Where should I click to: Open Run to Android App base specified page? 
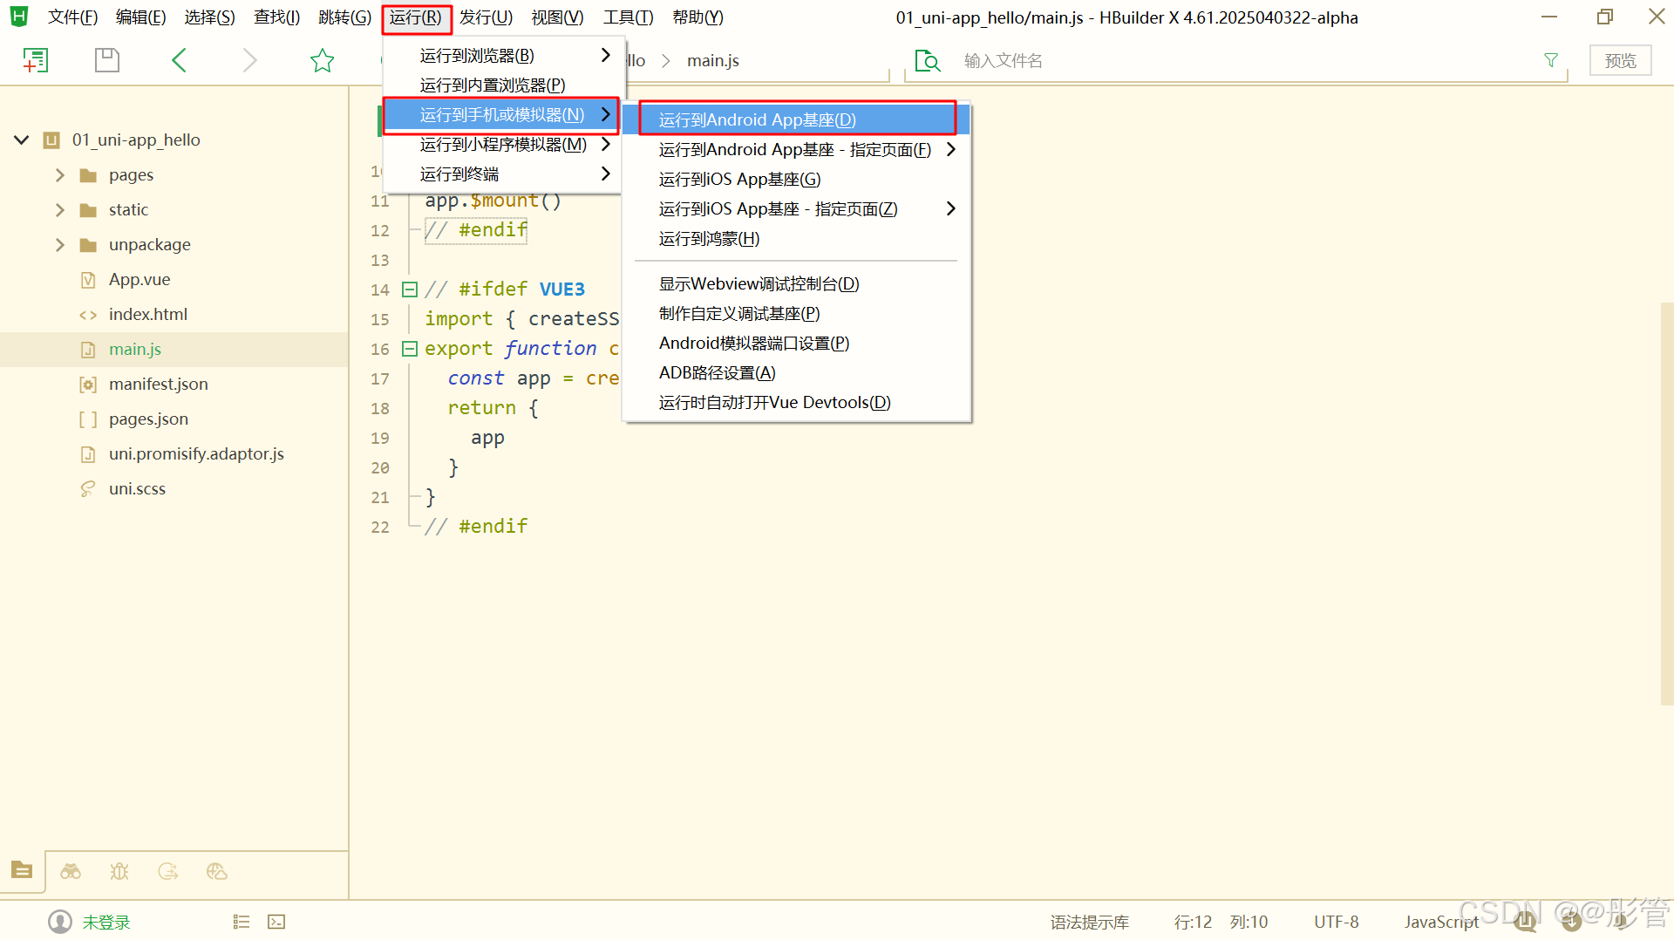pyautogui.click(x=797, y=150)
